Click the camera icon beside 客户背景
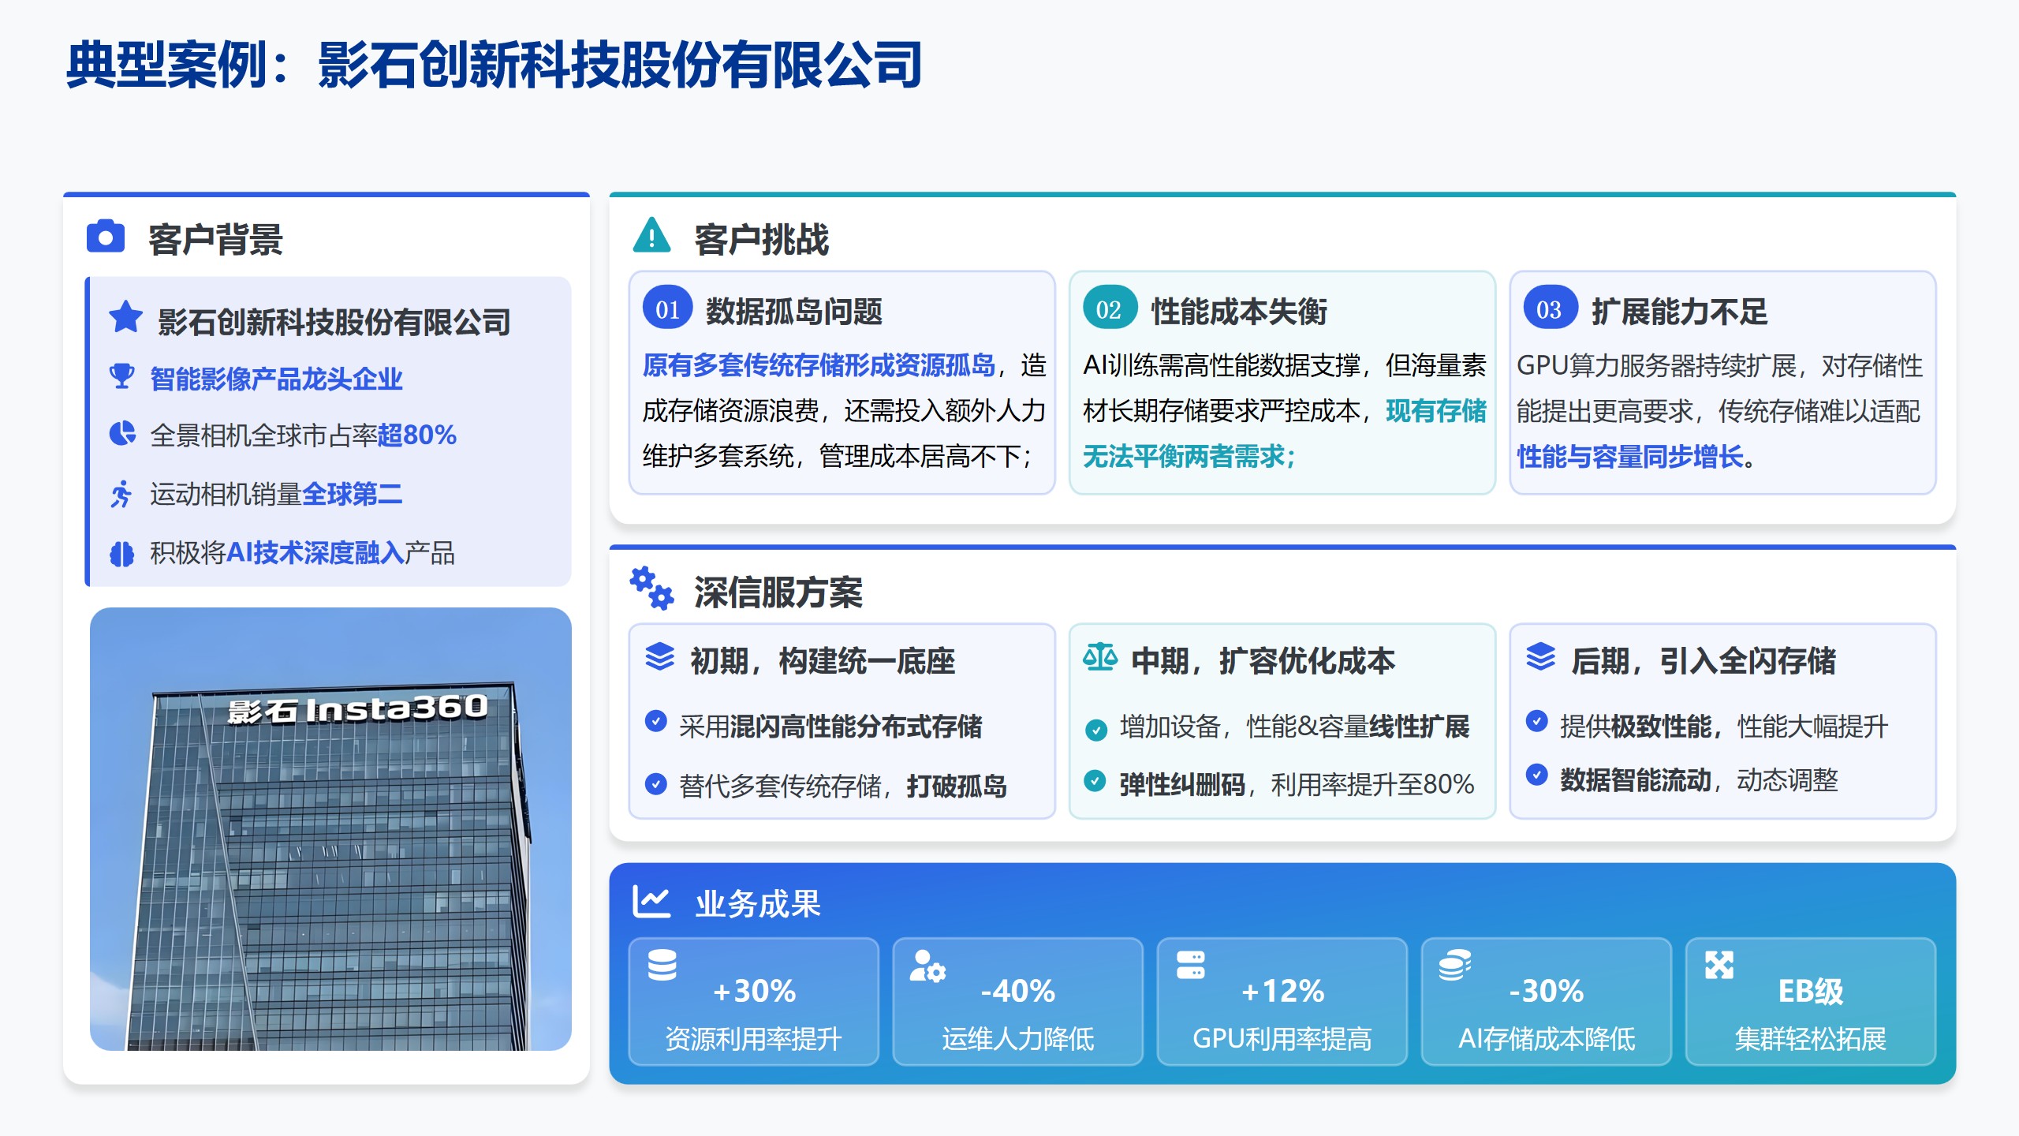The height and width of the screenshot is (1136, 2019). point(106,236)
